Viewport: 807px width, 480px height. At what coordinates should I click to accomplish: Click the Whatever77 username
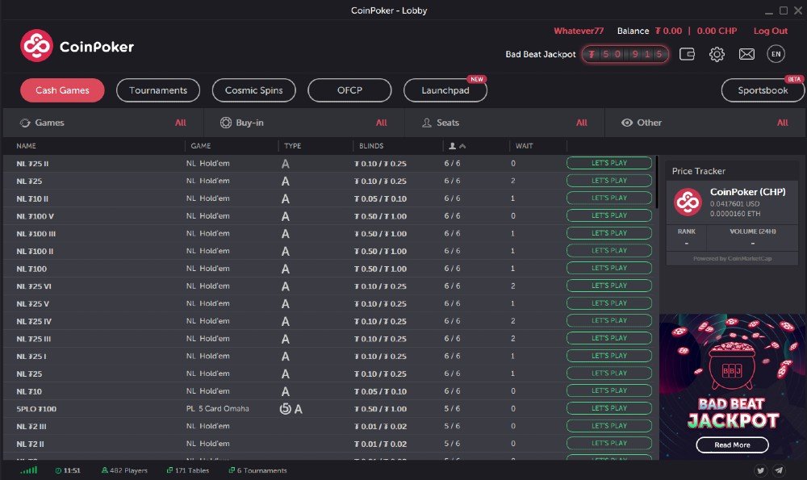[x=579, y=31]
